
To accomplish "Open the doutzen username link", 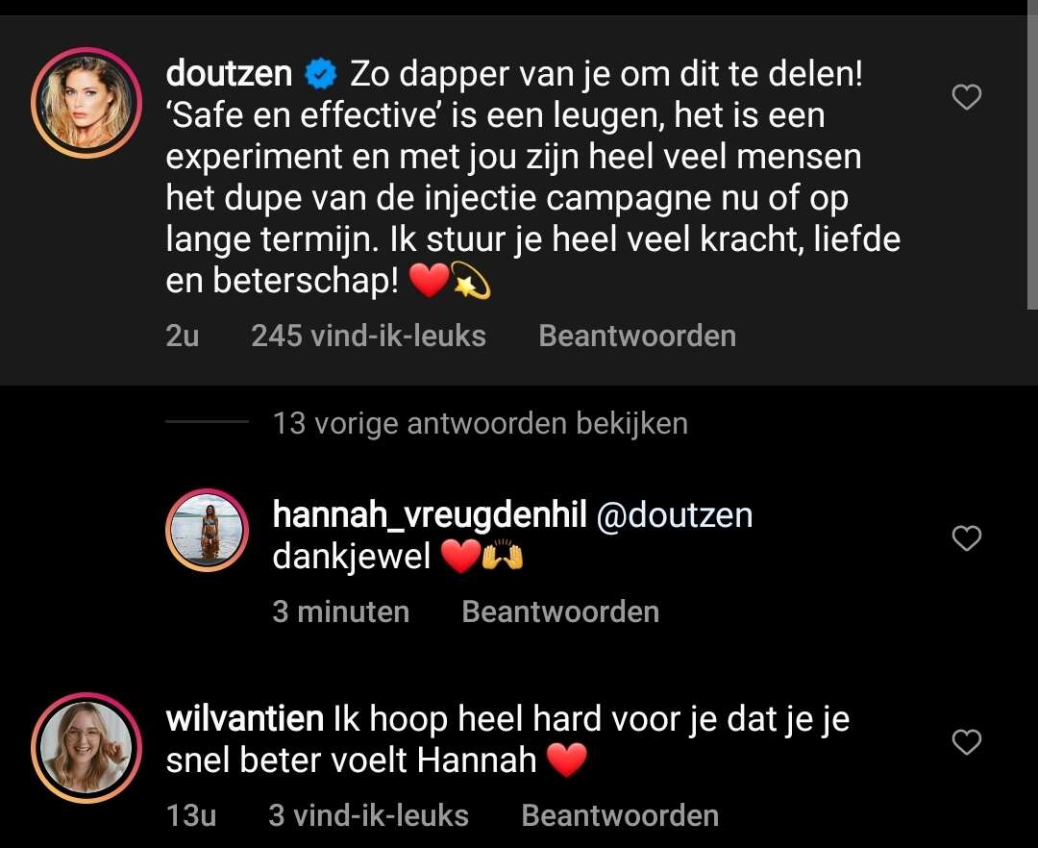I will pyautogui.click(x=229, y=73).
